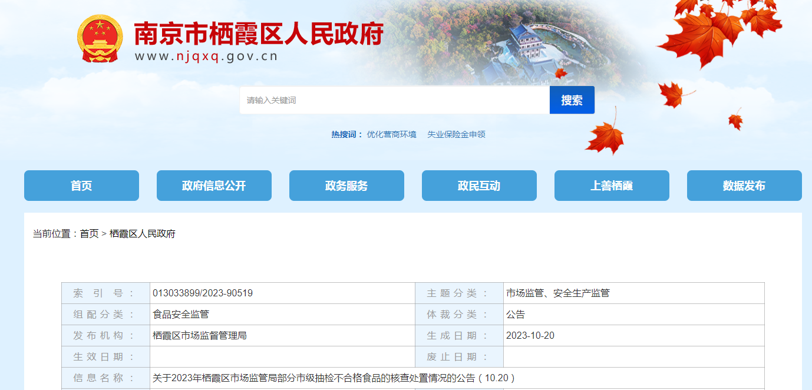Click the 市场监管、安全生产监管 topic category value
812x390 pixels.
(557, 293)
